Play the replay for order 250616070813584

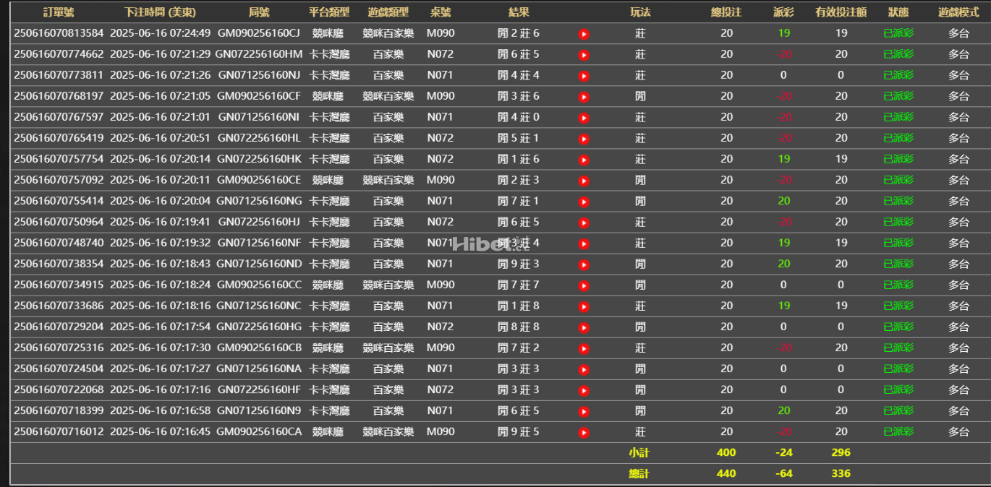[584, 33]
